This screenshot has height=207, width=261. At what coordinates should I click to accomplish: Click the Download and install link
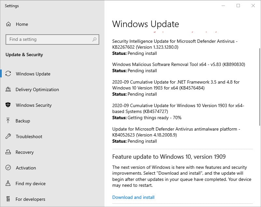tap(133, 197)
